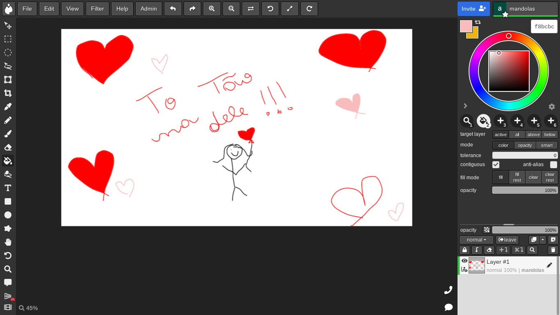Click the pink primary color swatch
The width and height of the screenshot is (560, 315).
click(x=466, y=26)
